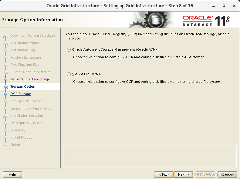Click the empty message area at the bottom

pyautogui.click(x=150, y=156)
